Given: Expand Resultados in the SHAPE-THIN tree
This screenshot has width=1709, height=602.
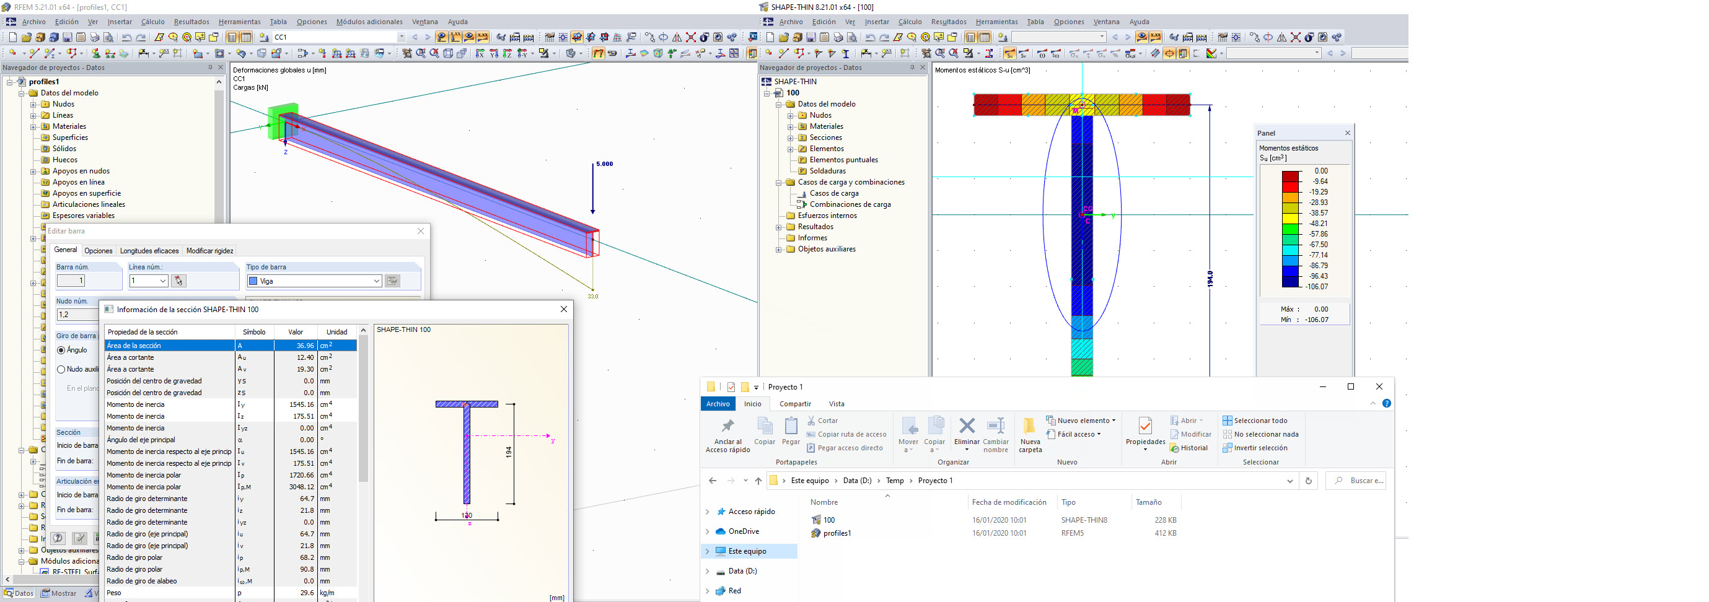Looking at the screenshot, I should (x=779, y=227).
